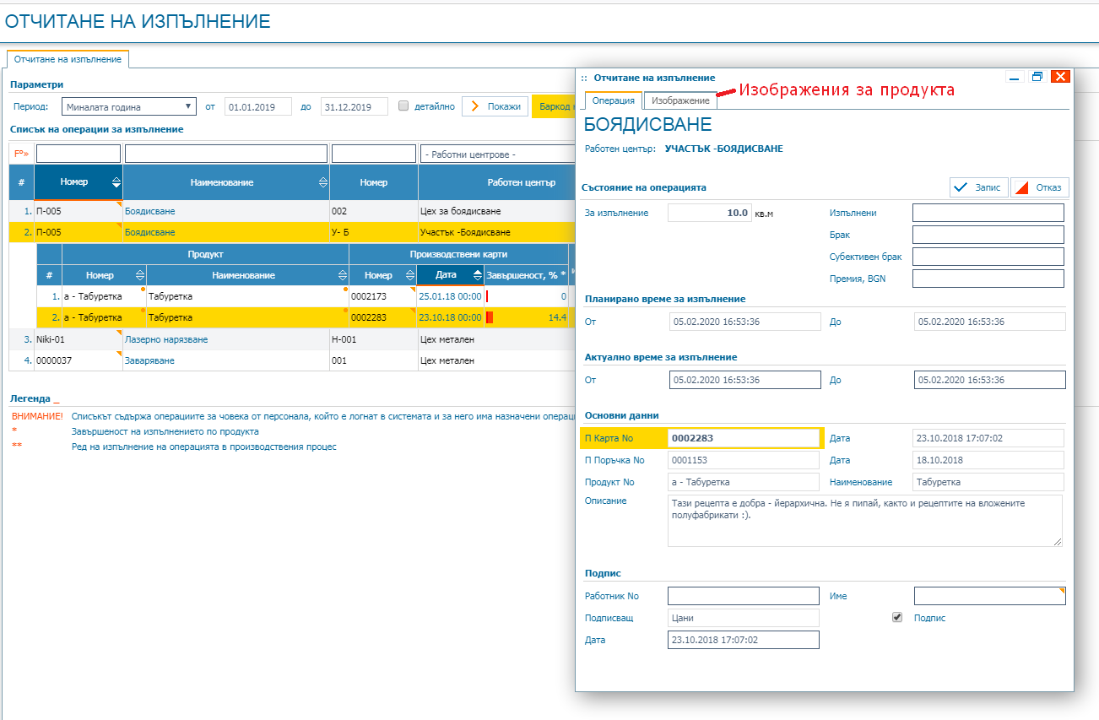Click the Завършеност, % column header
This screenshot has height=720, width=1099.
tap(526, 275)
